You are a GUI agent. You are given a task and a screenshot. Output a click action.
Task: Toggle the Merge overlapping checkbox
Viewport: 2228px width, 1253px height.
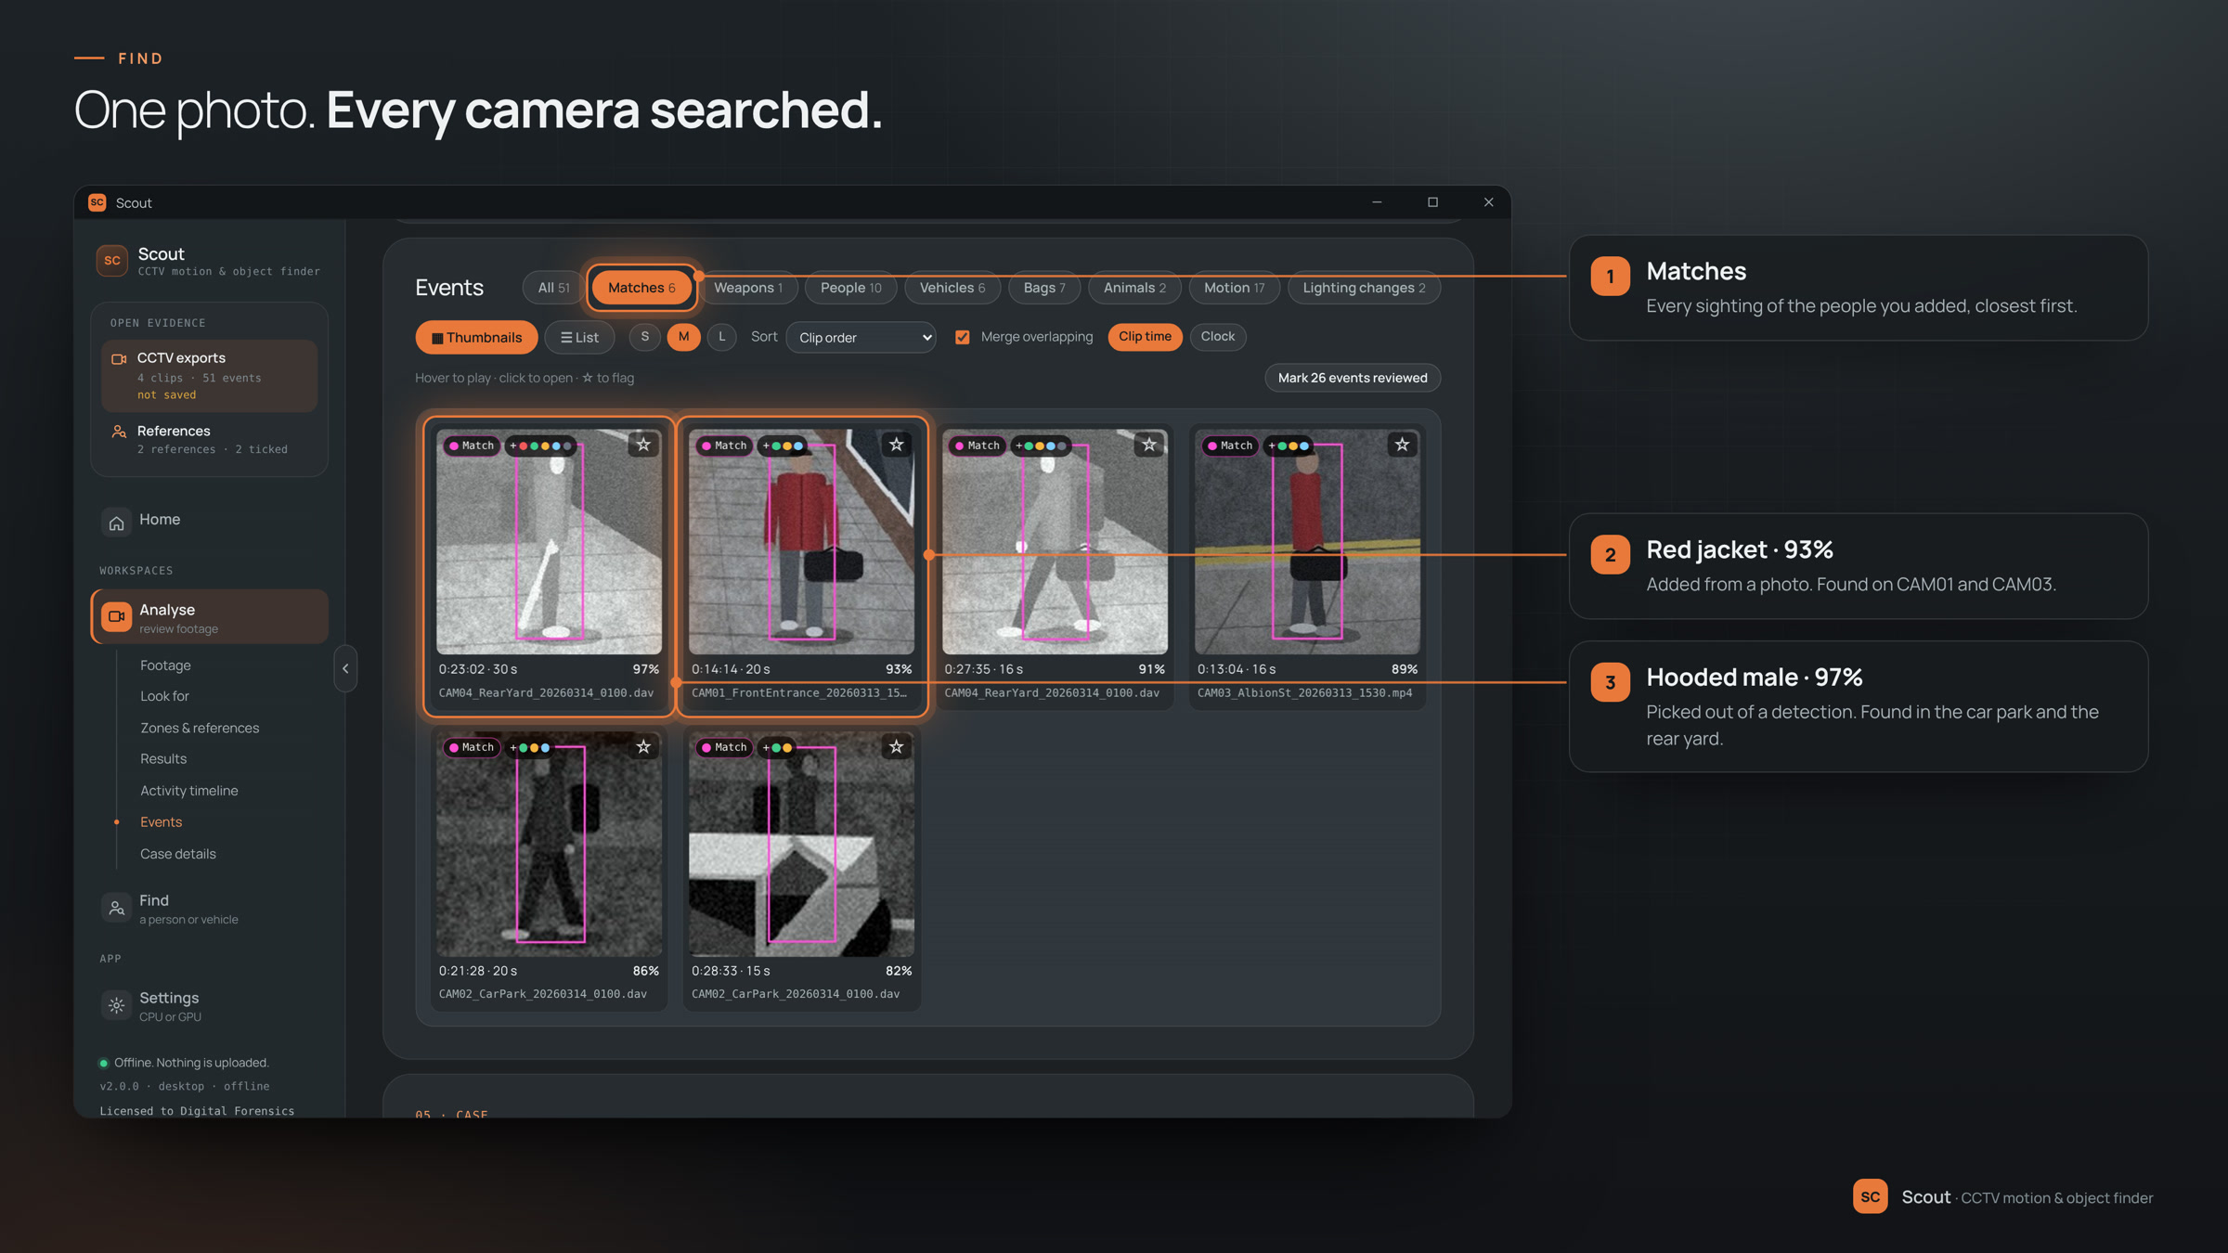(x=963, y=337)
